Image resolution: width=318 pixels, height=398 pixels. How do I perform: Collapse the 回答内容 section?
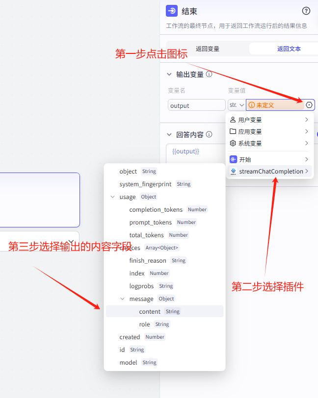pos(169,134)
